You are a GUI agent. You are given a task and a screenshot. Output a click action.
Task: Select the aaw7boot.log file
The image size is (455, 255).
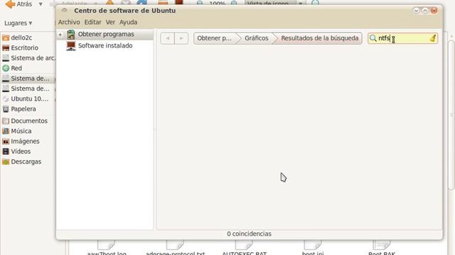107,247
